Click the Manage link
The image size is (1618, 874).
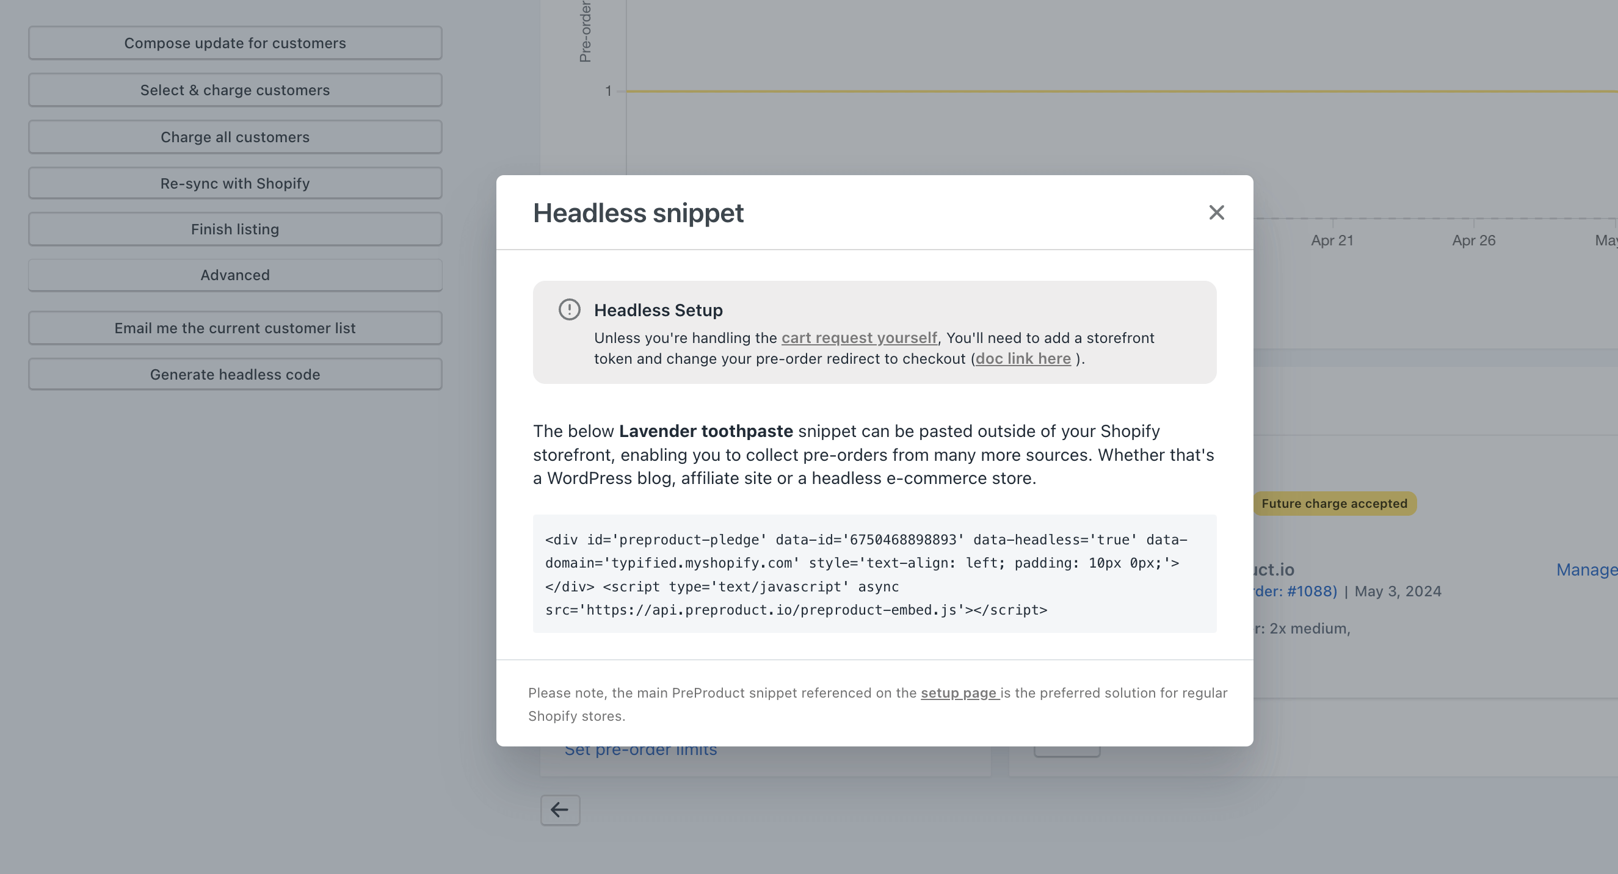pos(1587,569)
